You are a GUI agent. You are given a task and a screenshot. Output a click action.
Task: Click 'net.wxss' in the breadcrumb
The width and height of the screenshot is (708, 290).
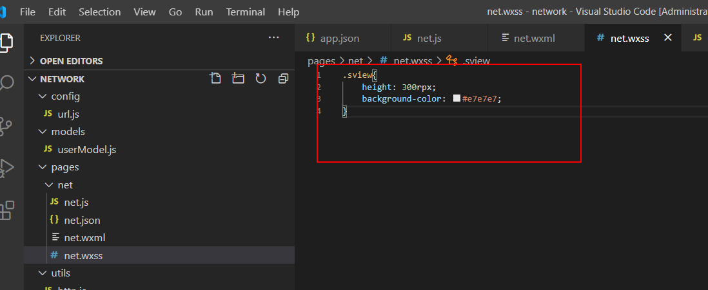coord(413,60)
